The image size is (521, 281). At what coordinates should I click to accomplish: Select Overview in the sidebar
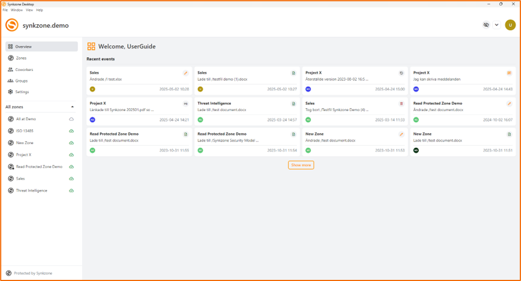tap(42, 47)
